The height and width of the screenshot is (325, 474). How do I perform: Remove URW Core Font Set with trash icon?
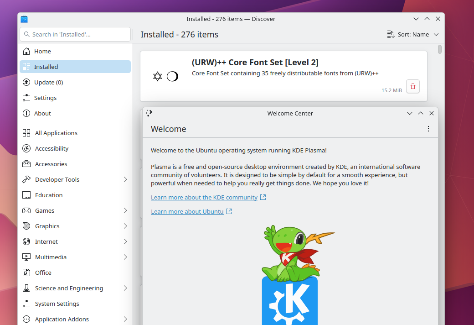tap(412, 87)
